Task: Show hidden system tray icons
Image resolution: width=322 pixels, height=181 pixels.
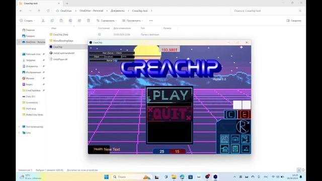Action: click(x=234, y=176)
